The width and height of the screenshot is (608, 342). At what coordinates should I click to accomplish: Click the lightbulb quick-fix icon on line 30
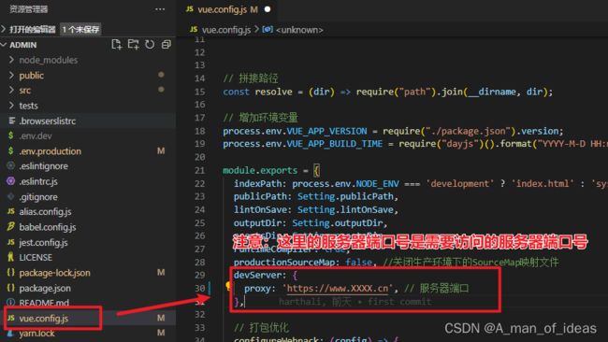click(x=228, y=286)
